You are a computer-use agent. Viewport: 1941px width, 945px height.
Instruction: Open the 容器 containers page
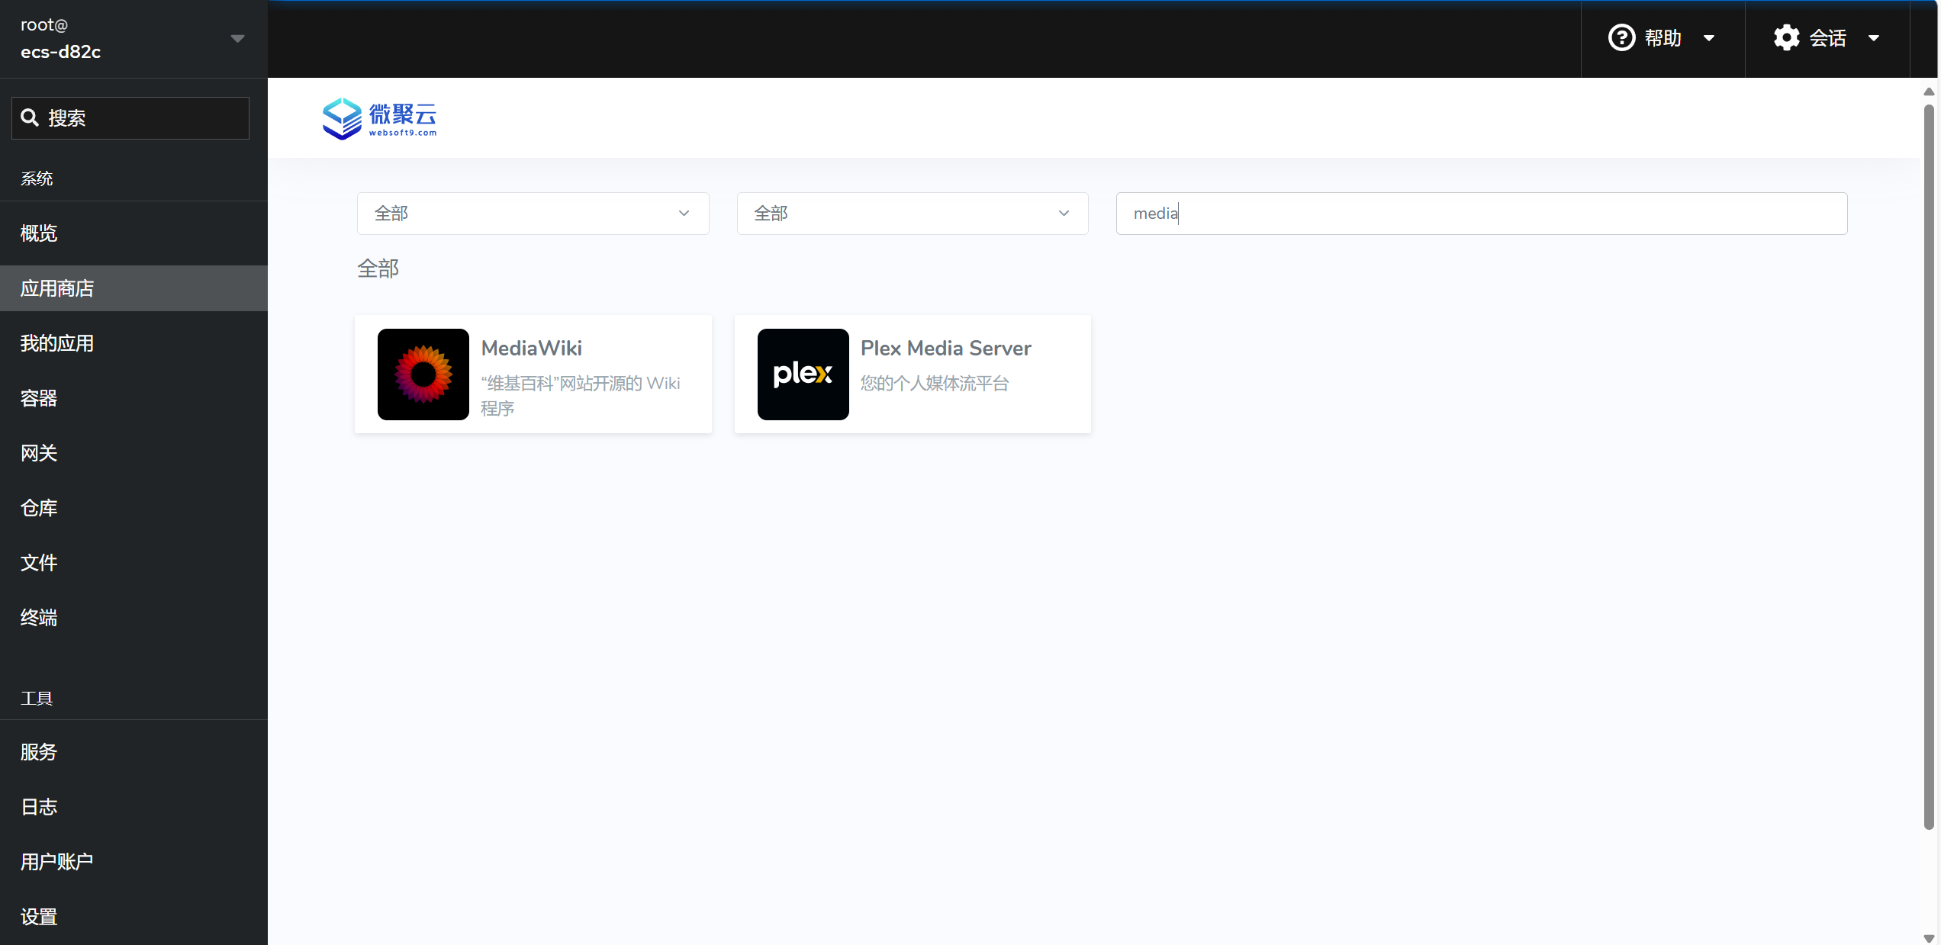(39, 398)
